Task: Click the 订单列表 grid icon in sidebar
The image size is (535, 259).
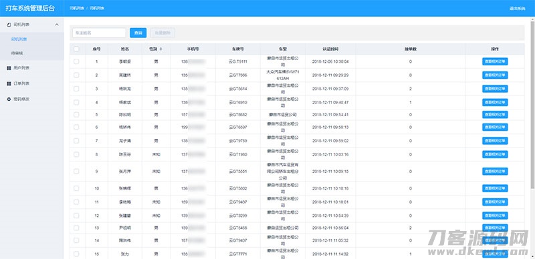Action: (9, 83)
